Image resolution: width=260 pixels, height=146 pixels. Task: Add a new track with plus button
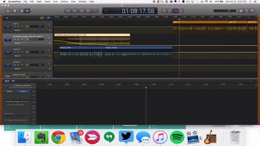click(7, 18)
